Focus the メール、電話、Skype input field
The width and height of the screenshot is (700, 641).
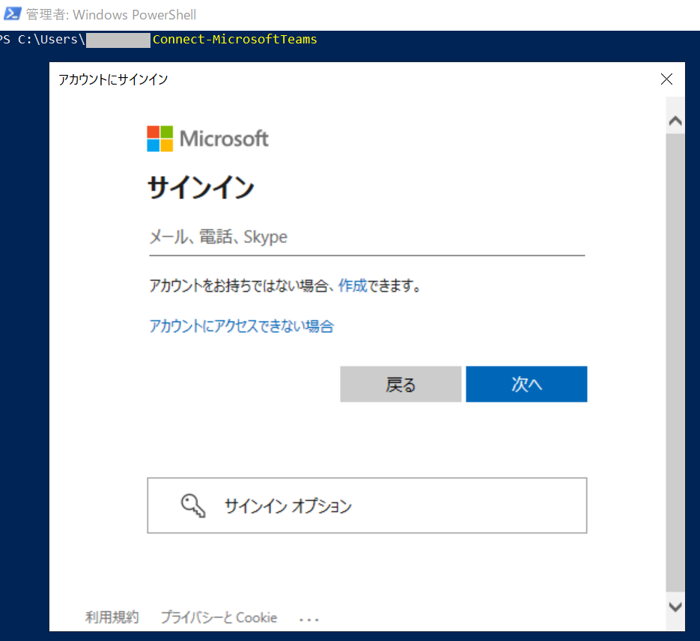coord(367,237)
